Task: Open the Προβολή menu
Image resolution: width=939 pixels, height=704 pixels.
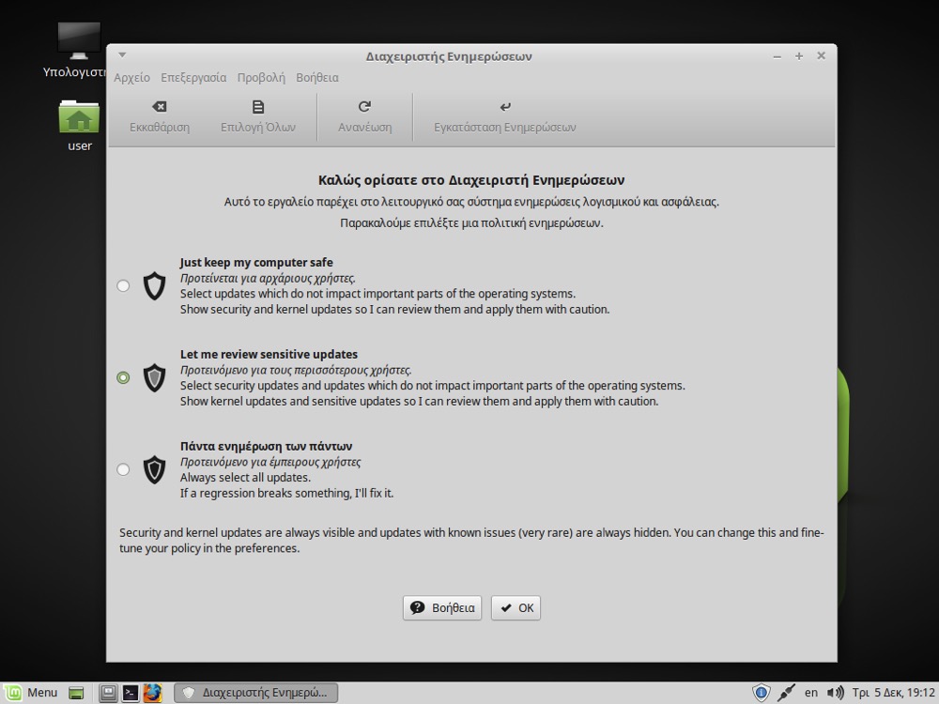Action: tap(261, 78)
